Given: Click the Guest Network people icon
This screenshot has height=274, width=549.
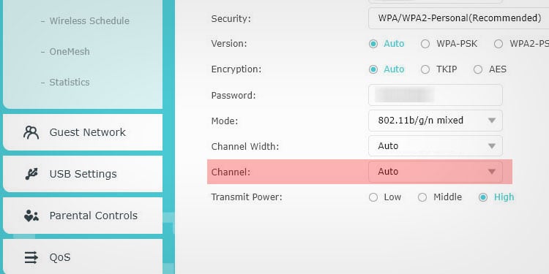Looking at the screenshot, I should point(31,132).
